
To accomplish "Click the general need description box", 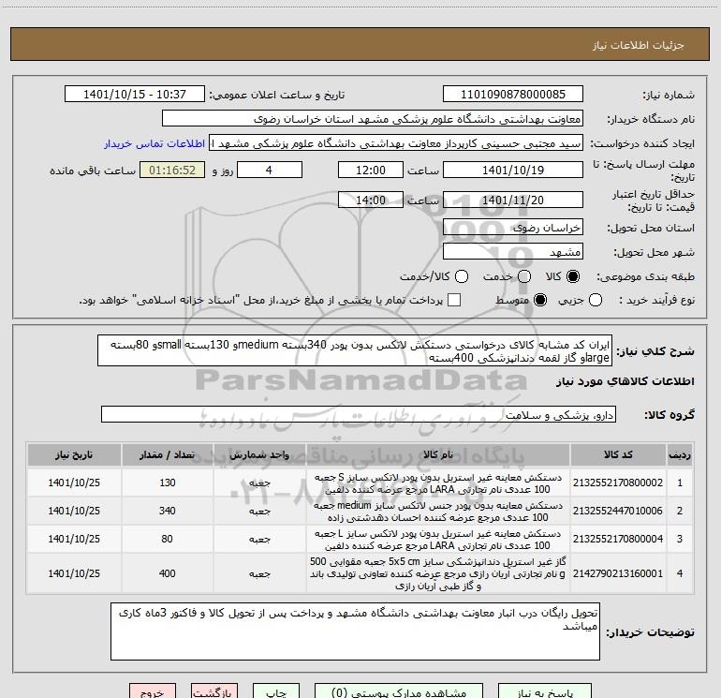I will pos(355,350).
